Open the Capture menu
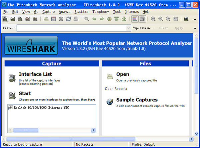Screen dimensions: 200x148 coord(48,12)
